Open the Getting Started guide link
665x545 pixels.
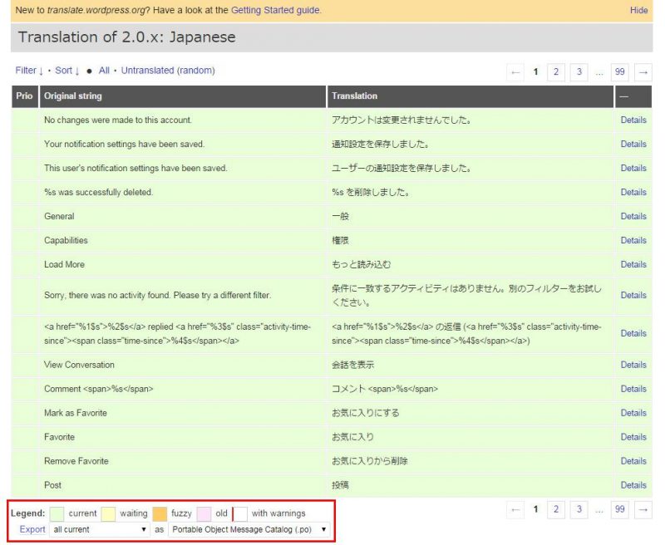pos(276,10)
